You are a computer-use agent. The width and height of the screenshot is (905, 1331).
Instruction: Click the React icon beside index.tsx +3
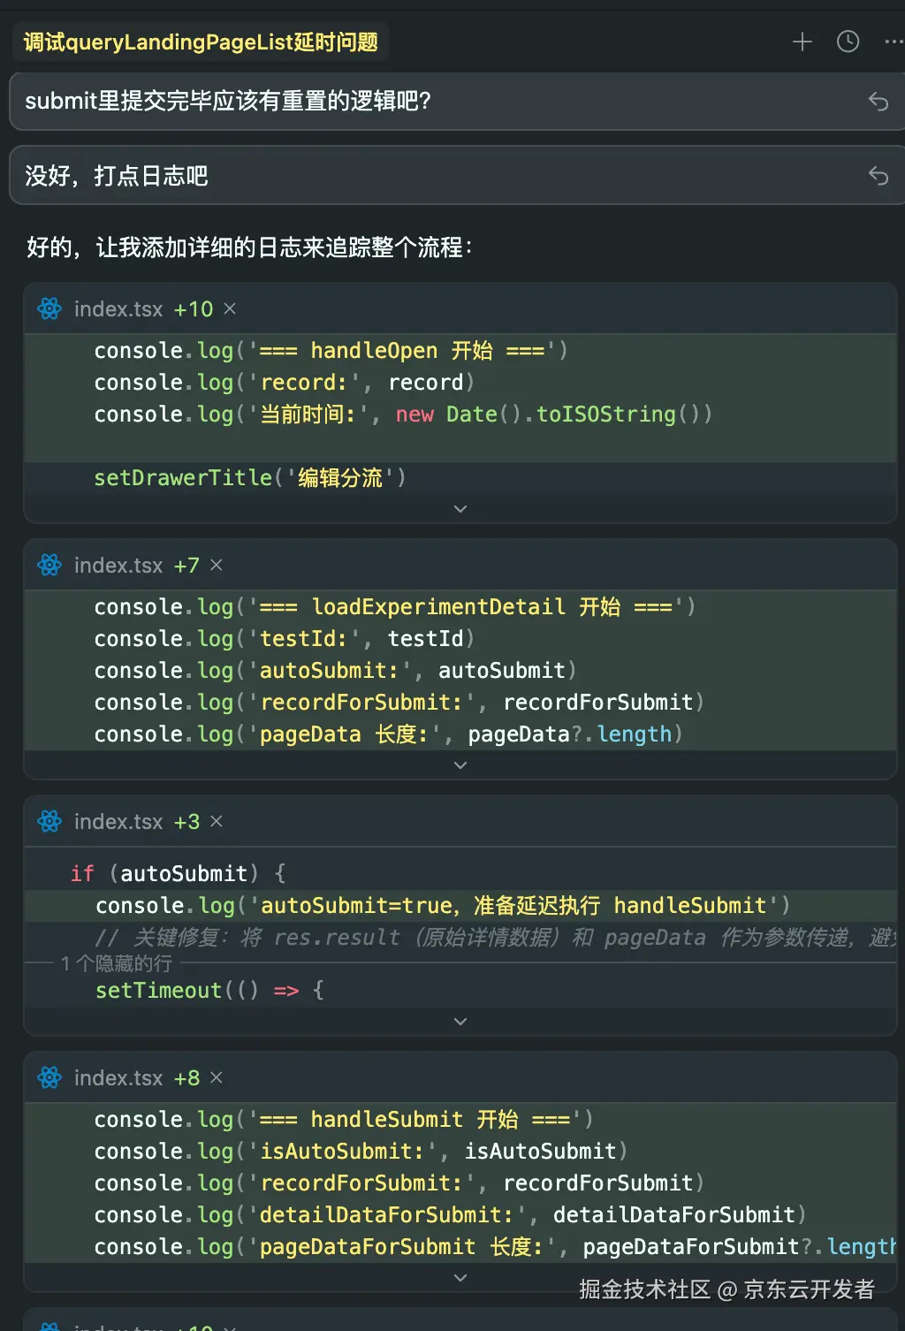49,821
